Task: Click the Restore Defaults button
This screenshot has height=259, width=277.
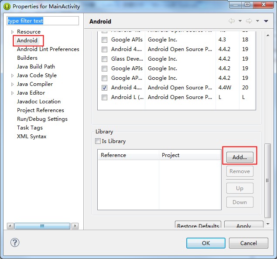Action: 198,225
